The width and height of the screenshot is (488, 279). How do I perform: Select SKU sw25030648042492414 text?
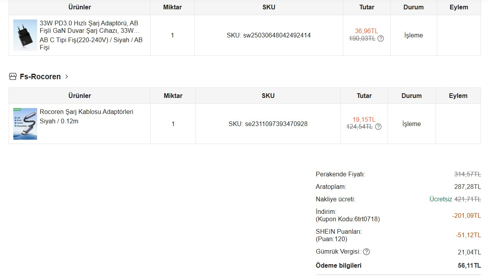pyautogui.click(x=269, y=36)
